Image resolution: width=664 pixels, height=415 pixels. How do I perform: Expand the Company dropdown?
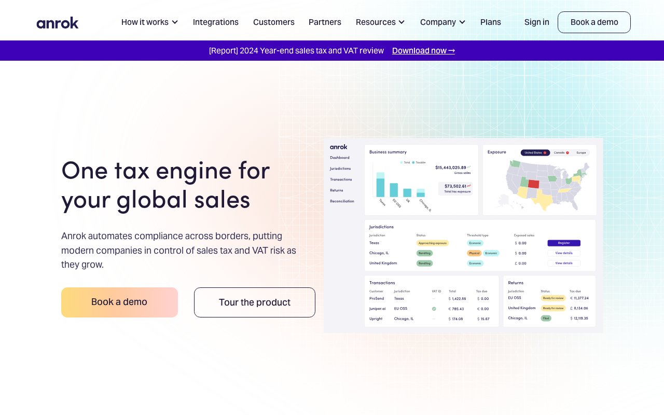[x=443, y=22]
